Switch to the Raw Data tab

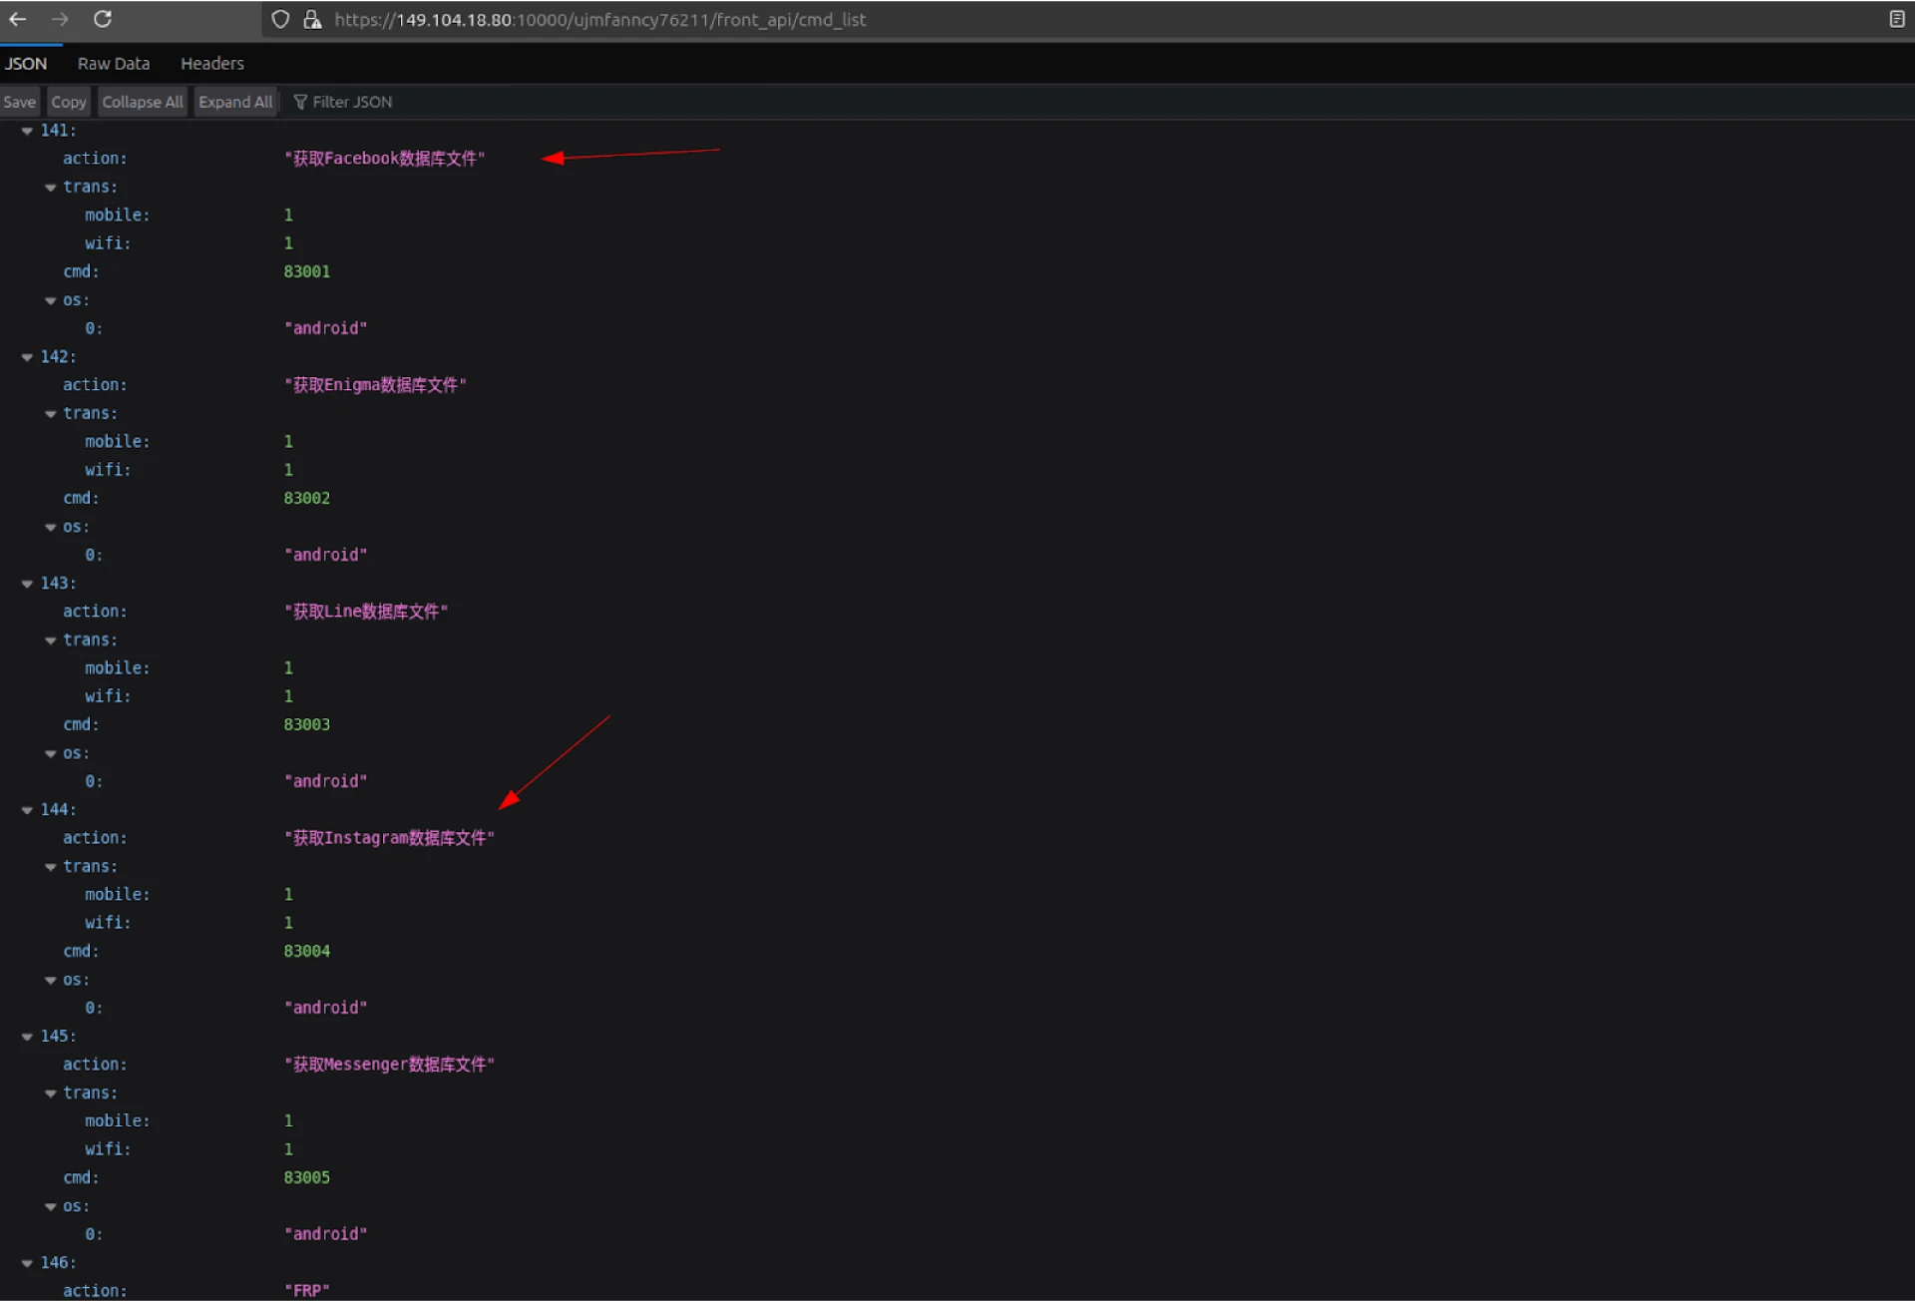(x=114, y=64)
